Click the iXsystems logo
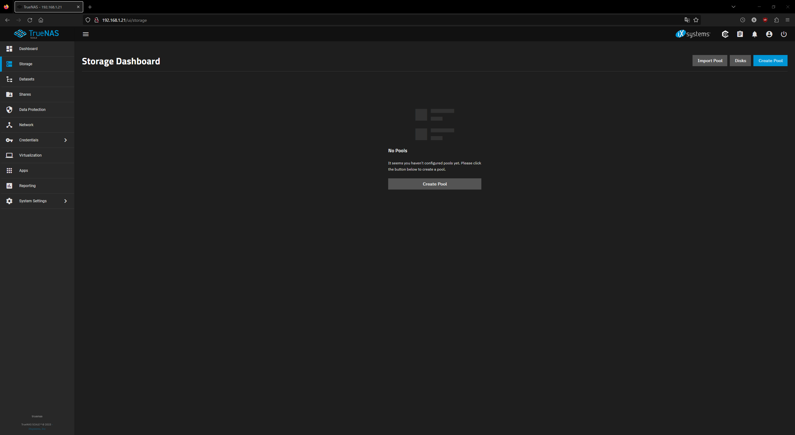This screenshot has width=795, height=435. [693, 34]
